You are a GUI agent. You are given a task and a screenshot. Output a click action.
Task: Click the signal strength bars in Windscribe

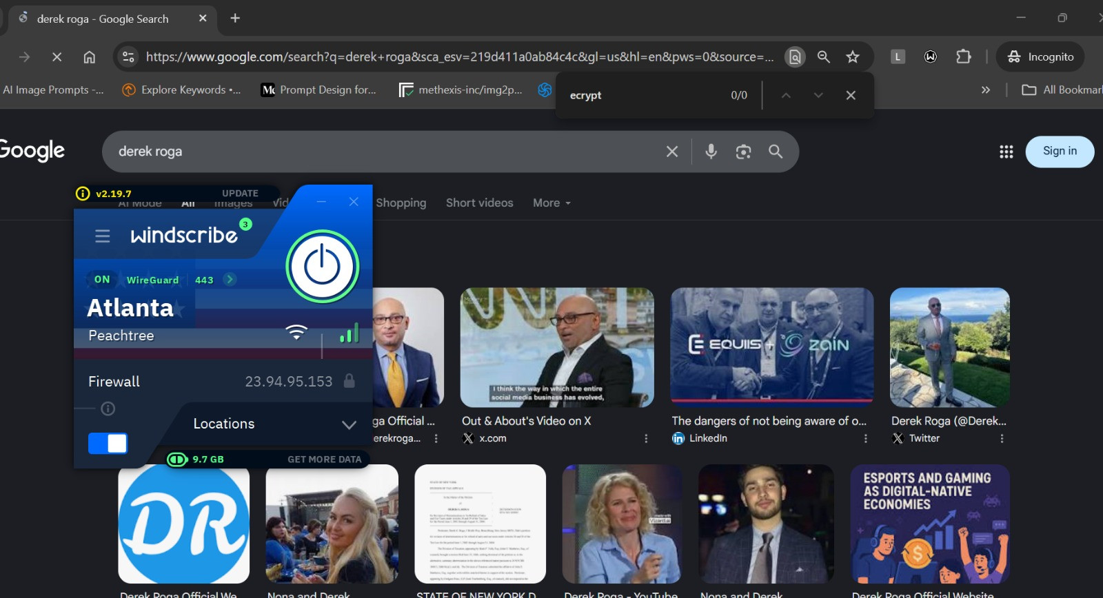tap(350, 333)
